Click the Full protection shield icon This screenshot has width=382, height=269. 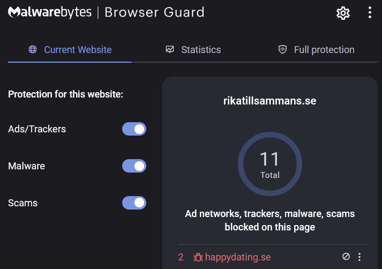[282, 50]
